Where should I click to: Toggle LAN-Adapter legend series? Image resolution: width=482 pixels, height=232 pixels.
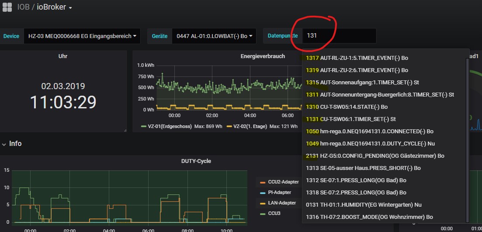coord(282,203)
